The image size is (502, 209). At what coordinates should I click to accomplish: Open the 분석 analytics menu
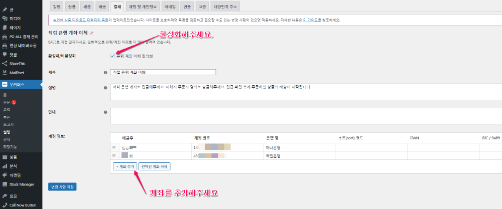click(14, 165)
